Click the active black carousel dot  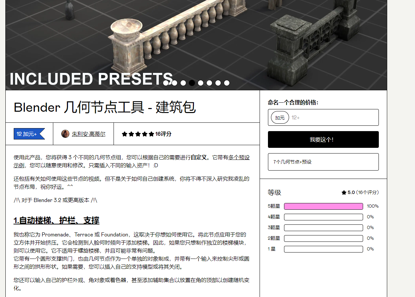(x=192, y=83)
